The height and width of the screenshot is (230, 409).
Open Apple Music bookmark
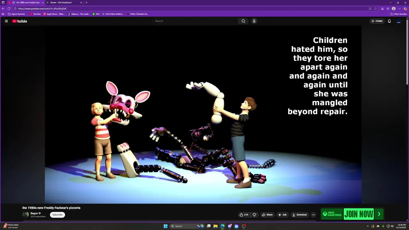pyautogui.click(x=54, y=14)
